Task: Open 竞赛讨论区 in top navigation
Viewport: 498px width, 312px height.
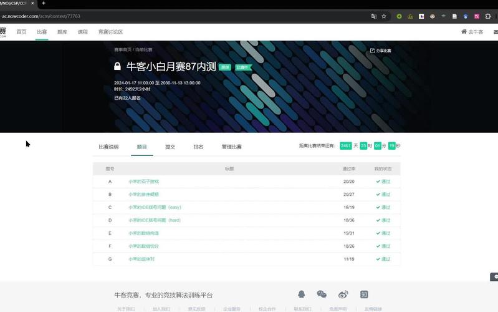Action: [110, 32]
